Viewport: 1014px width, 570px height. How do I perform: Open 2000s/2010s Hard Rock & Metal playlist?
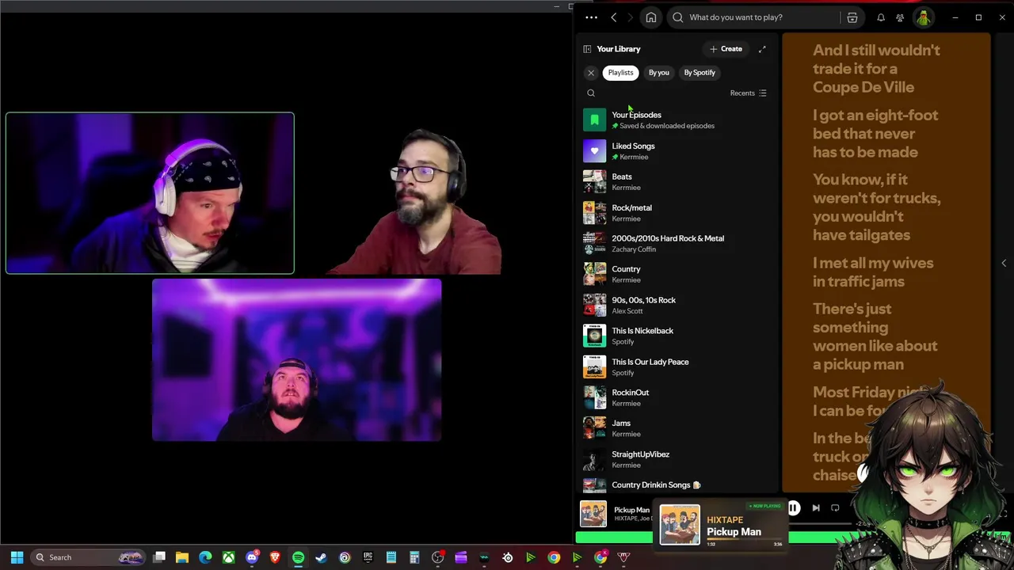[x=675, y=243]
